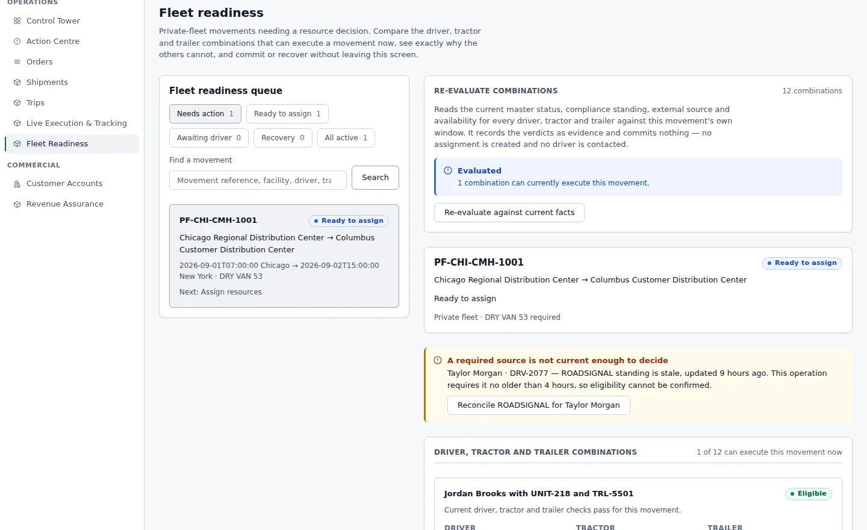Image resolution: width=867 pixels, height=530 pixels.
Task: Click the Customer Accounts icon
Action: [17, 184]
